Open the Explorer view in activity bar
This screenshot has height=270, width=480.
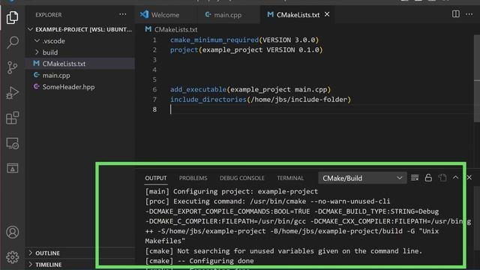pos(12,17)
